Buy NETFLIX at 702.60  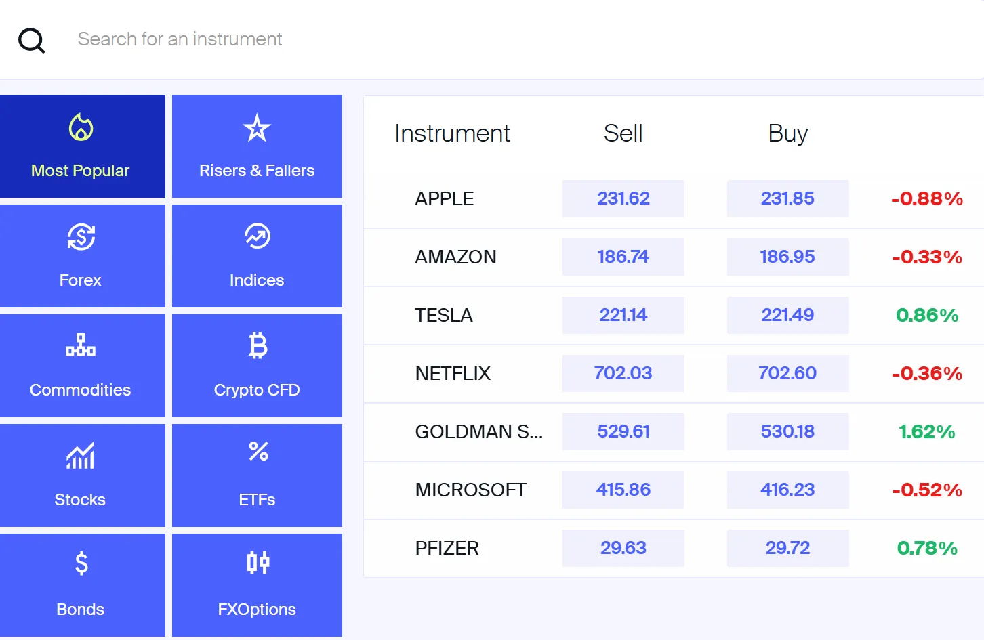tap(788, 373)
